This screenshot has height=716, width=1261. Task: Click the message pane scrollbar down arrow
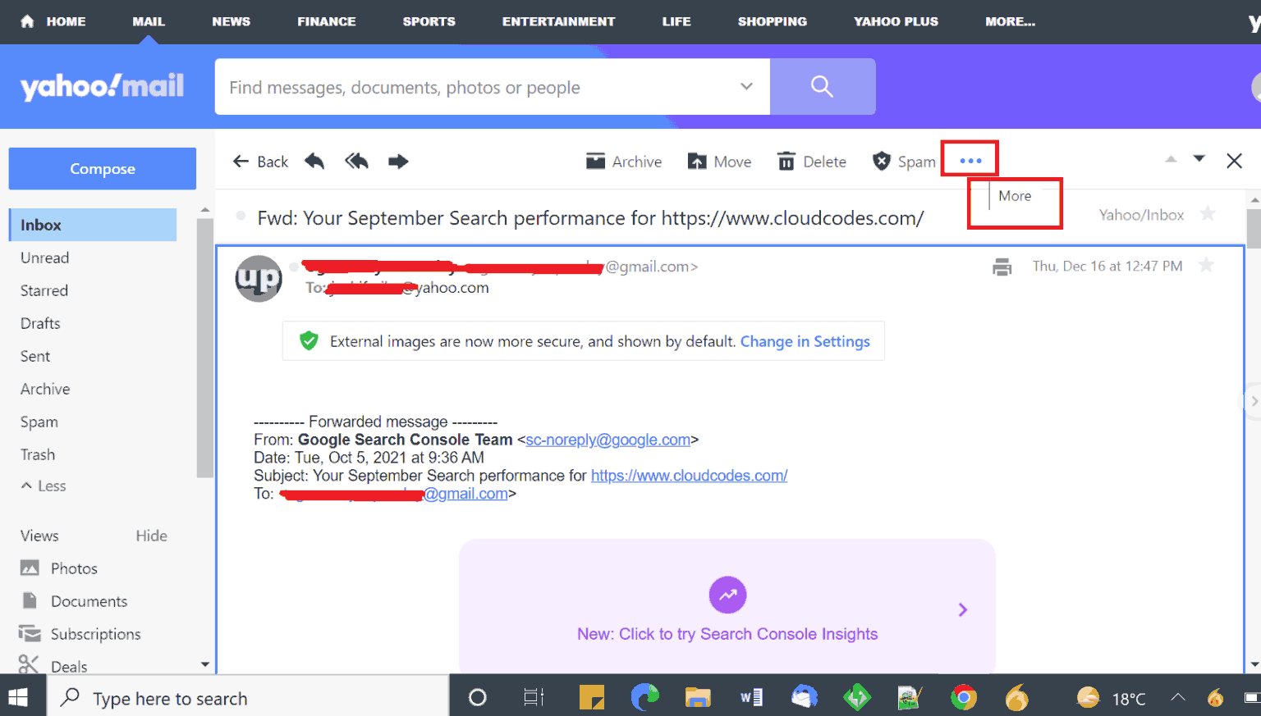coord(1254,664)
